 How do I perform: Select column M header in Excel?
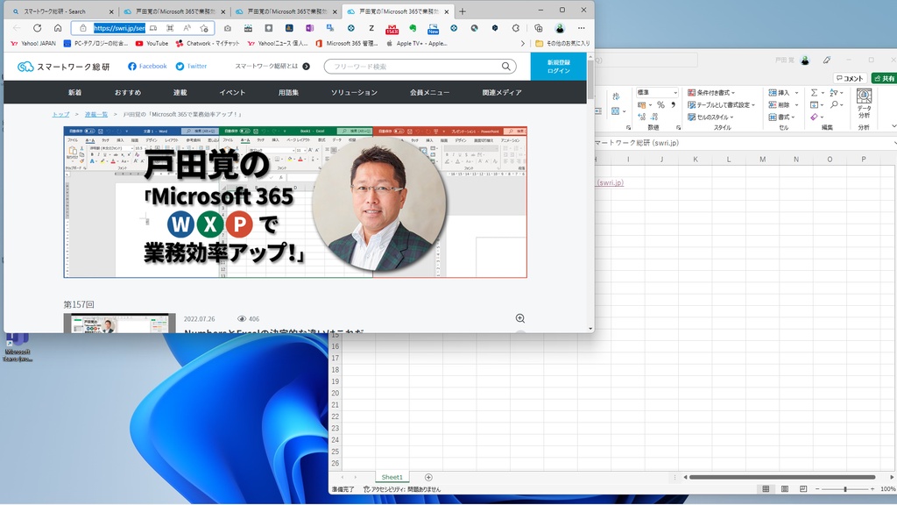pos(763,160)
